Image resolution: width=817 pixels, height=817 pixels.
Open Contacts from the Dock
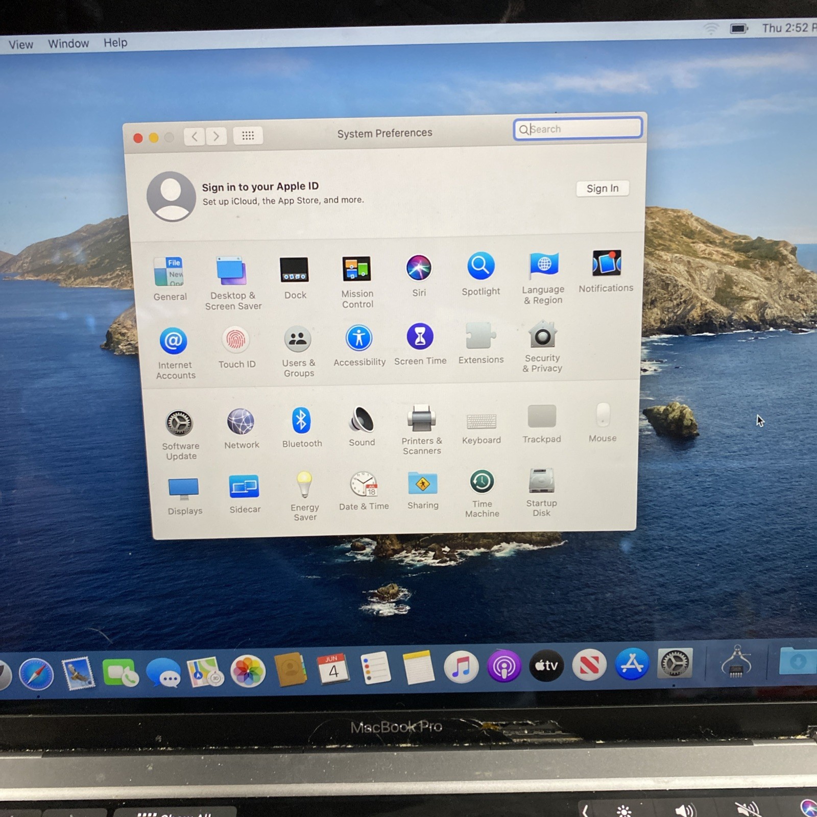[290, 669]
